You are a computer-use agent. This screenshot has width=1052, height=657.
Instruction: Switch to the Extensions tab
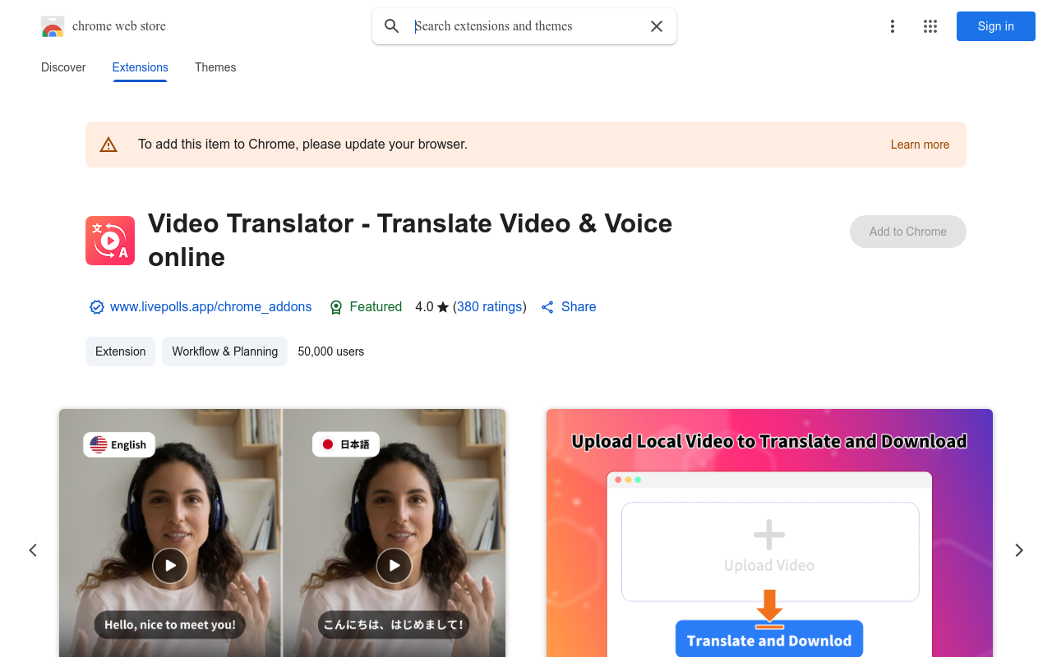[x=141, y=67]
